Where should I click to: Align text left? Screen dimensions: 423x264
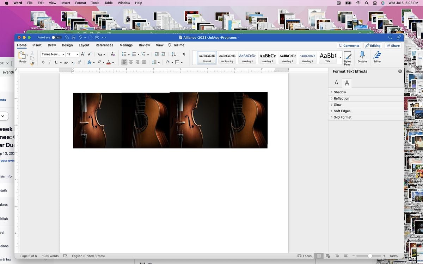point(124,62)
